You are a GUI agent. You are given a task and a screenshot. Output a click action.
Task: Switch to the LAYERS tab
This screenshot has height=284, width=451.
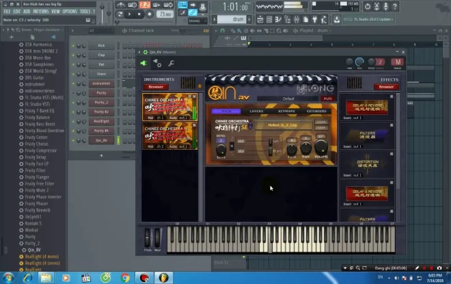pos(256,111)
